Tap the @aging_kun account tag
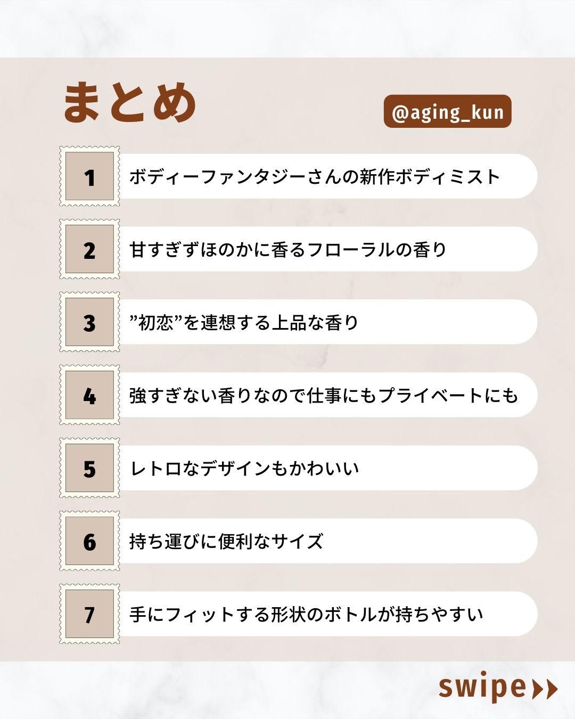Screen dimensions: 575x719 point(447,112)
